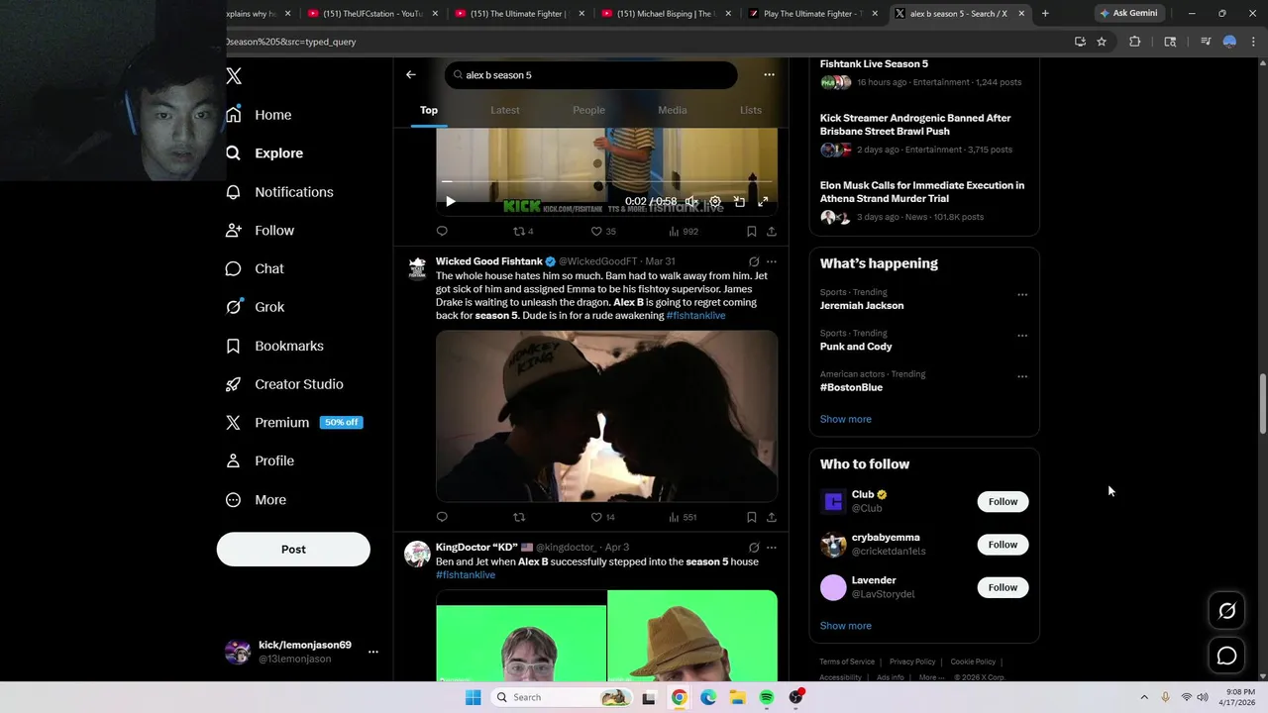Open Grok icon on Wicked Good Fishtank post
This screenshot has height=713, width=1268.
click(x=754, y=261)
